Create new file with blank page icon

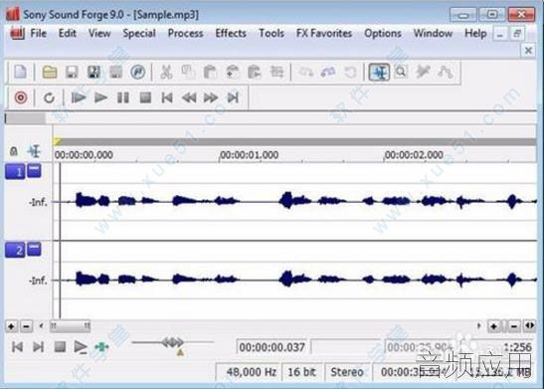tap(21, 73)
